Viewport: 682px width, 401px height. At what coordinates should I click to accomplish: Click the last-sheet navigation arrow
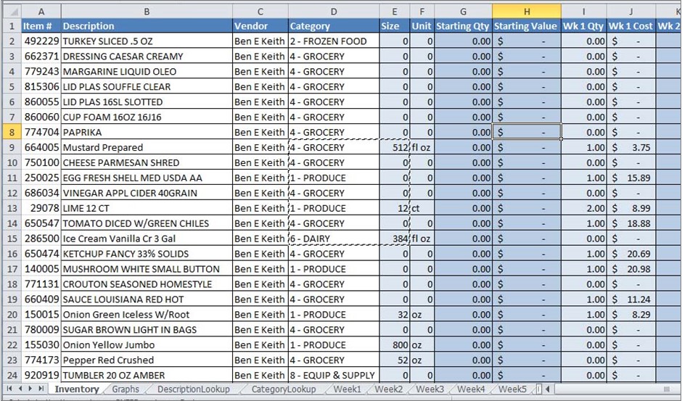point(42,389)
